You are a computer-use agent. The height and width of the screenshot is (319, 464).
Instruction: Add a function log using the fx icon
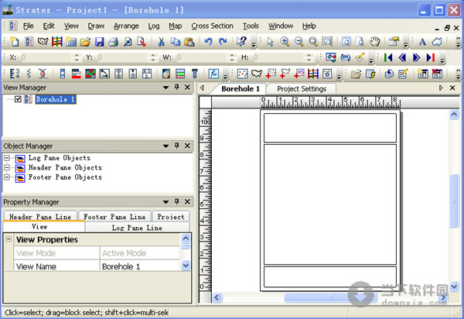(x=213, y=74)
